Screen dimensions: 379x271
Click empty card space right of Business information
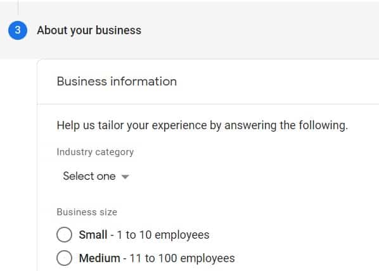click(278, 82)
